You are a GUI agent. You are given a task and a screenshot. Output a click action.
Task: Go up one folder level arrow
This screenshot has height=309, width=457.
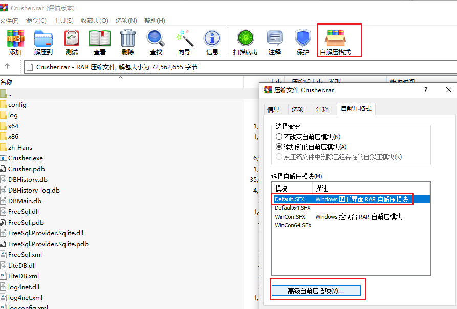tap(7, 66)
